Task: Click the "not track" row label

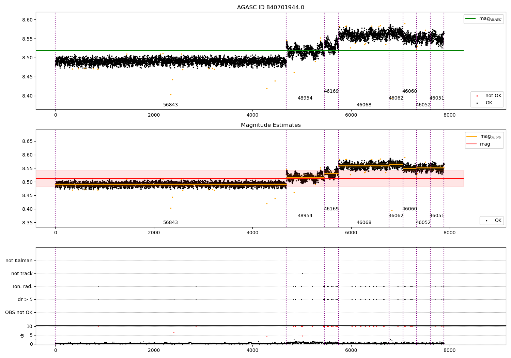Action: (22, 274)
